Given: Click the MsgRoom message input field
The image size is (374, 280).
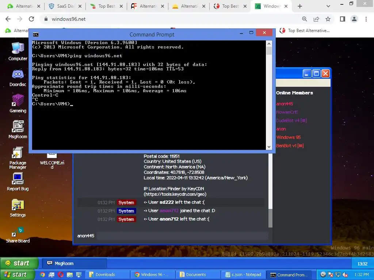Looking at the screenshot, I should click(x=182, y=236).
